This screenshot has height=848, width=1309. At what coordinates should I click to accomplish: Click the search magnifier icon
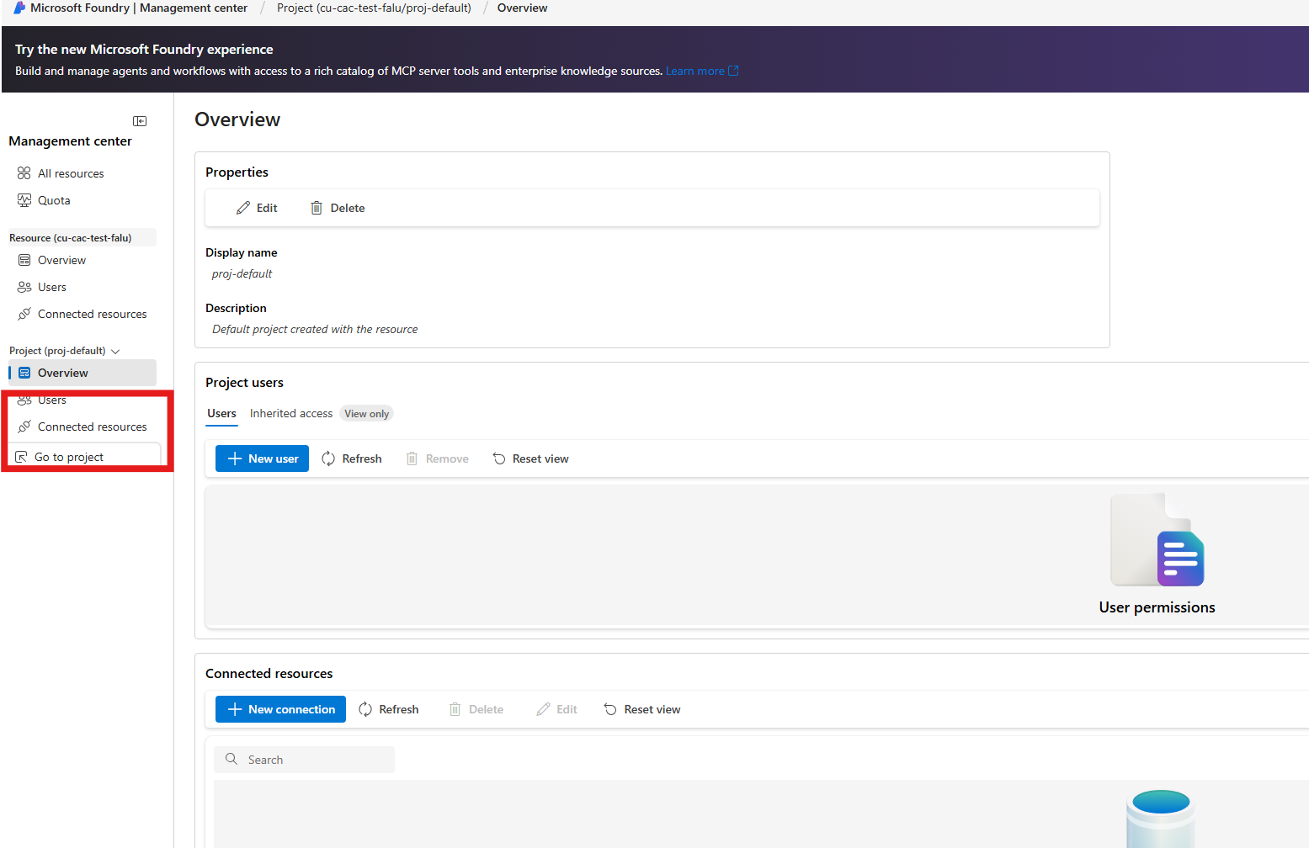231,759
